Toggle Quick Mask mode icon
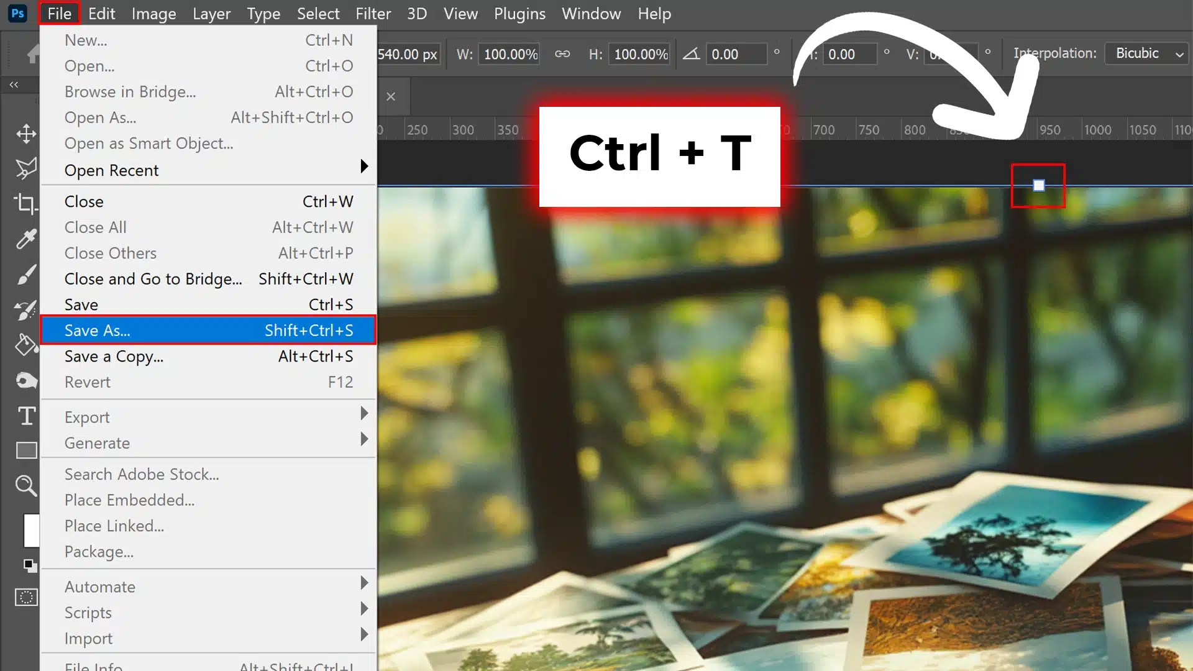 [x=26, y=597]
